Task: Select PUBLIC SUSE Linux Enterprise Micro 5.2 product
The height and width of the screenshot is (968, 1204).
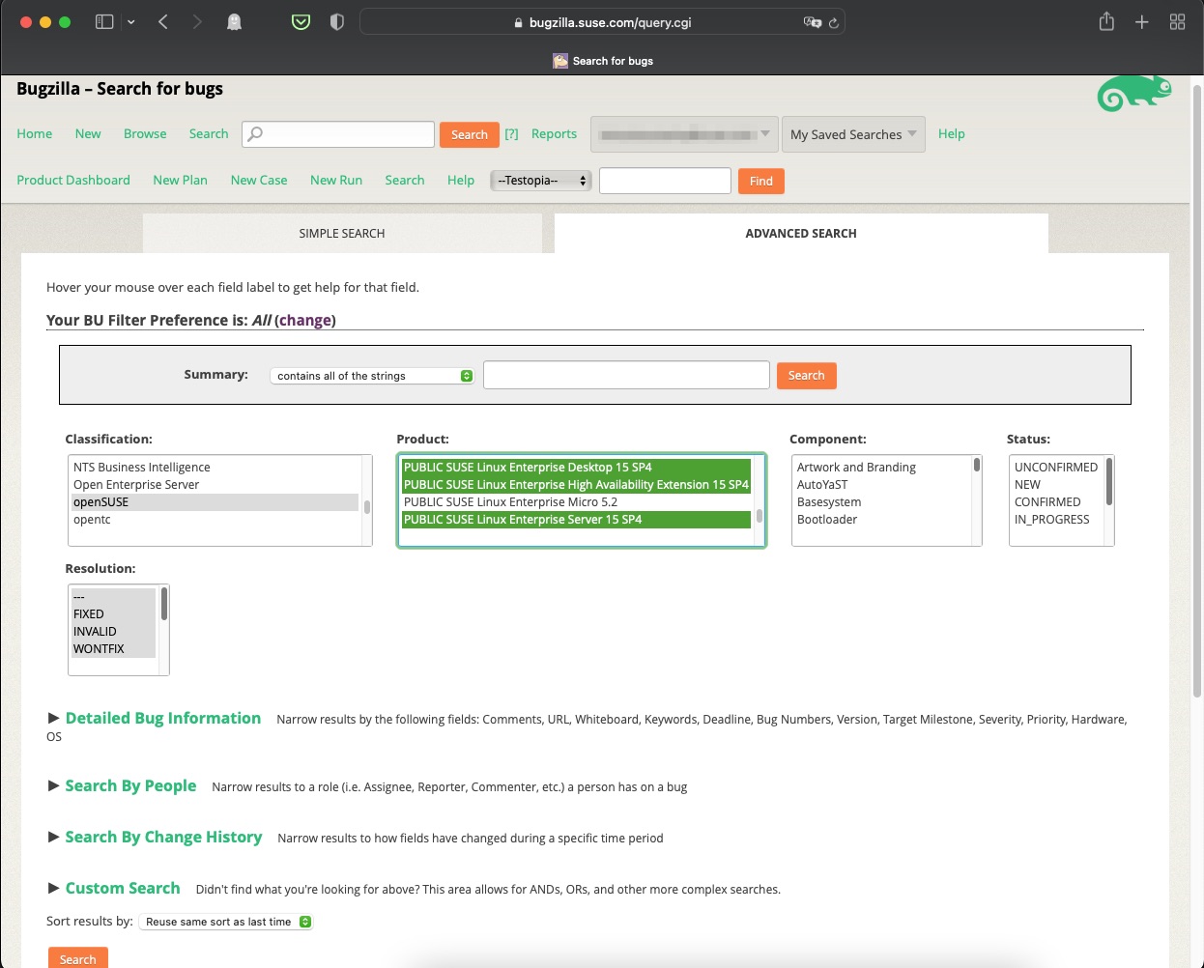Action: click(510, 502)
